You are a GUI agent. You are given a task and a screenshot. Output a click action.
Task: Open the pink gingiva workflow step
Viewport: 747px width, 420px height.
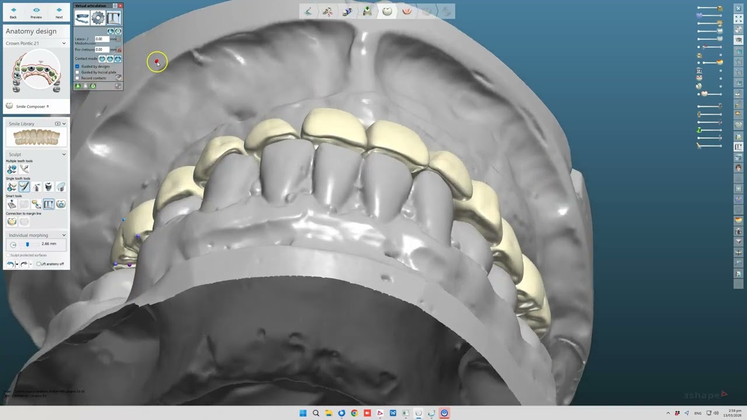tap(407, 11)
